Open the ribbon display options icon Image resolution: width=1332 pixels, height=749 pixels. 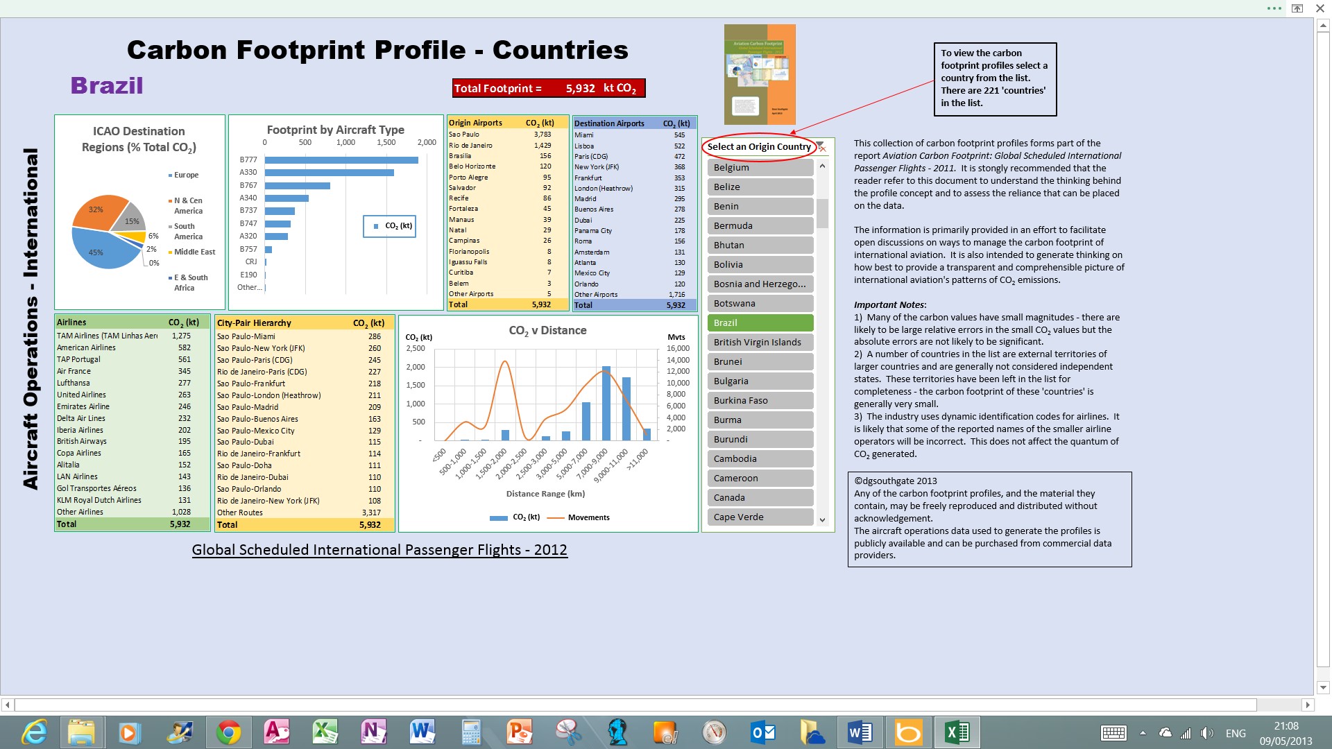point(1297,8)
